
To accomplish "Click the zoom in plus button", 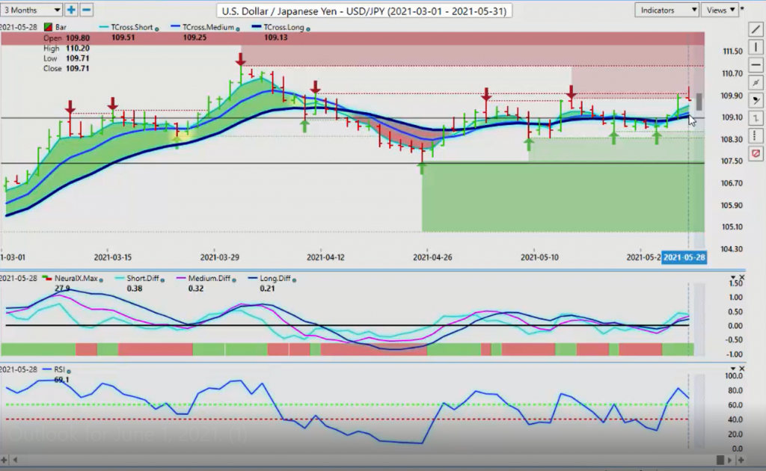I will [71, 10].
